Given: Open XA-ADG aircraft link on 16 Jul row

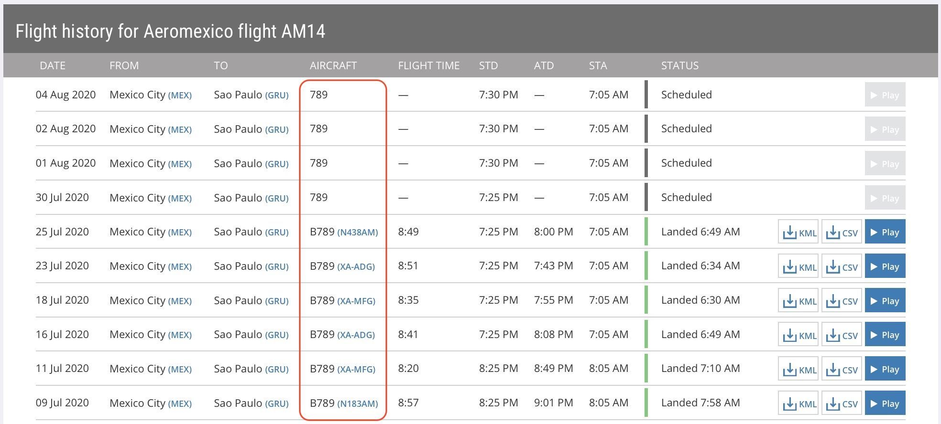Looking at the screenshot, I should [x=356, y=335].
